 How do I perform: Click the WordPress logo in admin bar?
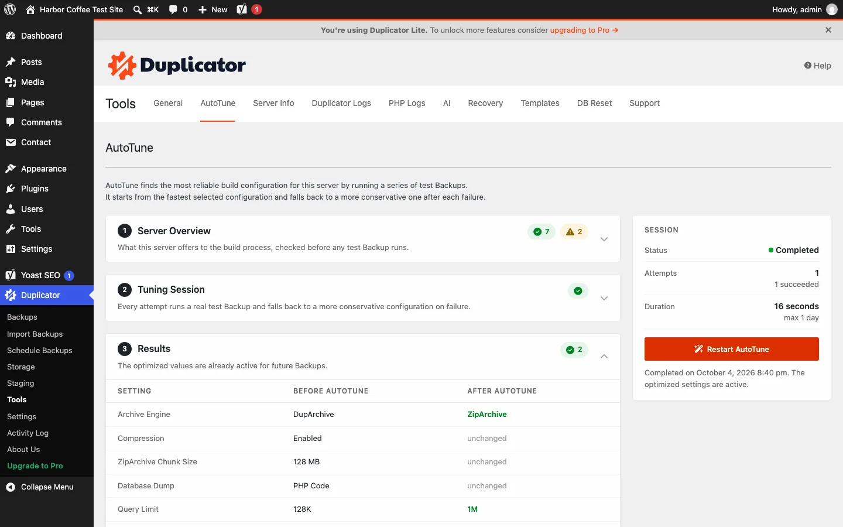tap(10, 9)
